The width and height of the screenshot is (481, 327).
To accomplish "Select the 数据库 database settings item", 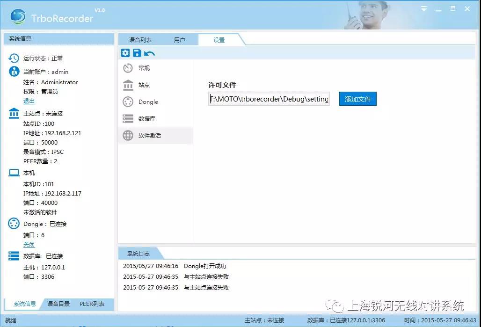I will [x=146, y=119].
